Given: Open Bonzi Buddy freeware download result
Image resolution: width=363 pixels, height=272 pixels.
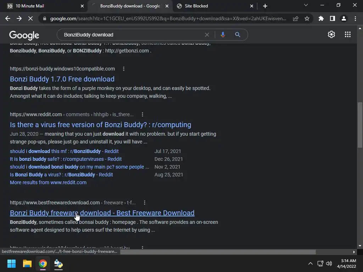Looking at the screenshot, I should (x=102, y=213).
